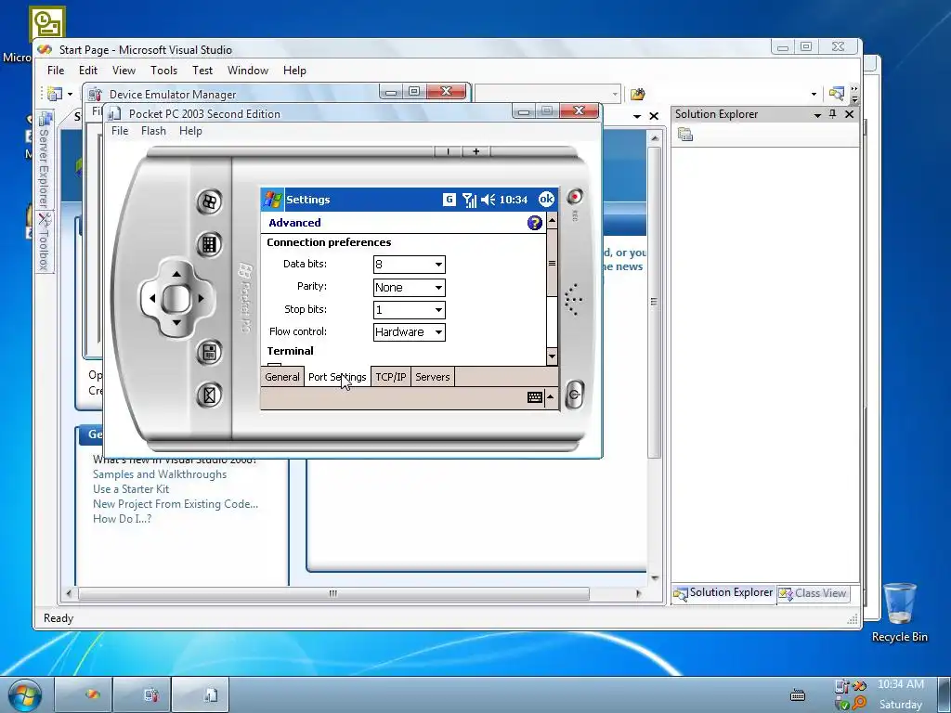
Task: Click the D-pad down arrow
Action: pos(176,322)
